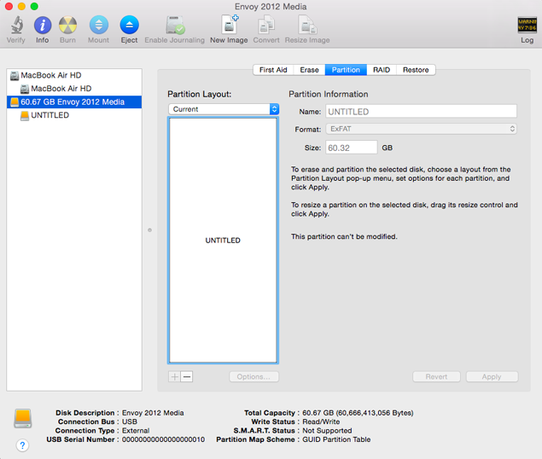The height and width of the screenshot is (459, 542).
Task: Click USB Serial Number value
Action: click(163, 439)
